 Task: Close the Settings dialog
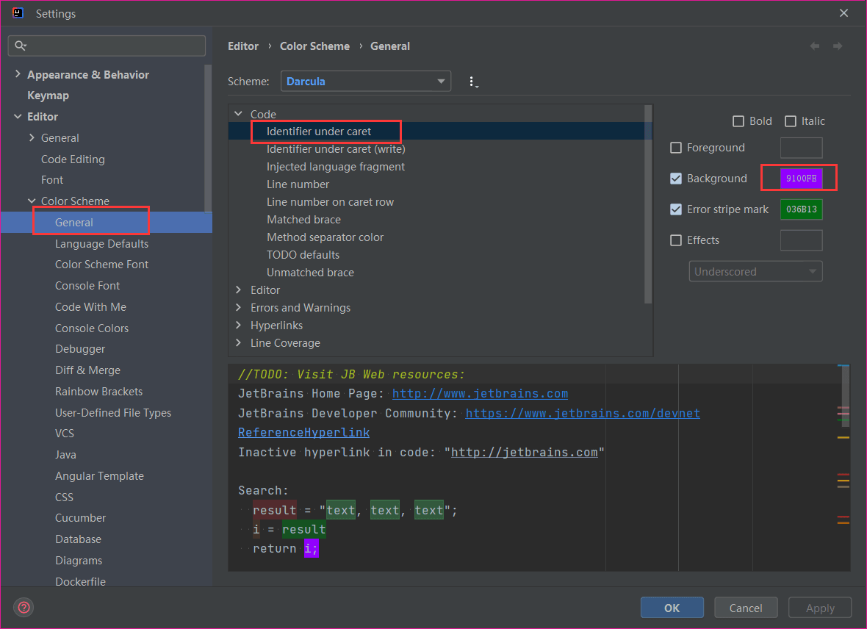[843, 13]
